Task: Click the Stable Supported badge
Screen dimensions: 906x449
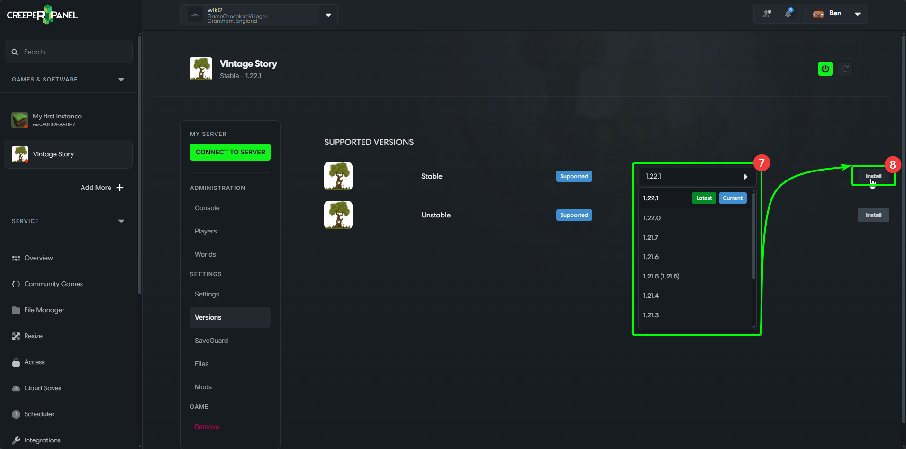Action: coord(574,176)
